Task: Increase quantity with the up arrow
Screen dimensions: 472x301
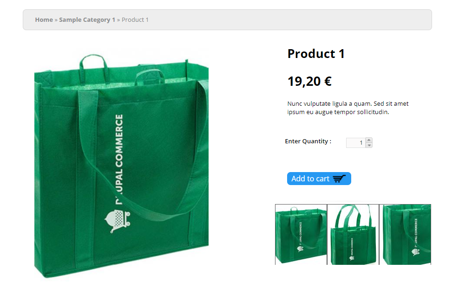Action: tap(369, 140)
